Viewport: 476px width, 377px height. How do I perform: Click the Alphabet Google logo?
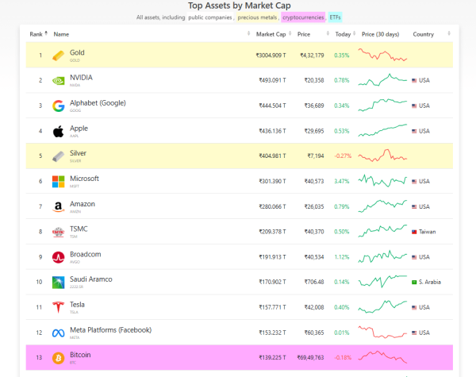click(58, 106)
